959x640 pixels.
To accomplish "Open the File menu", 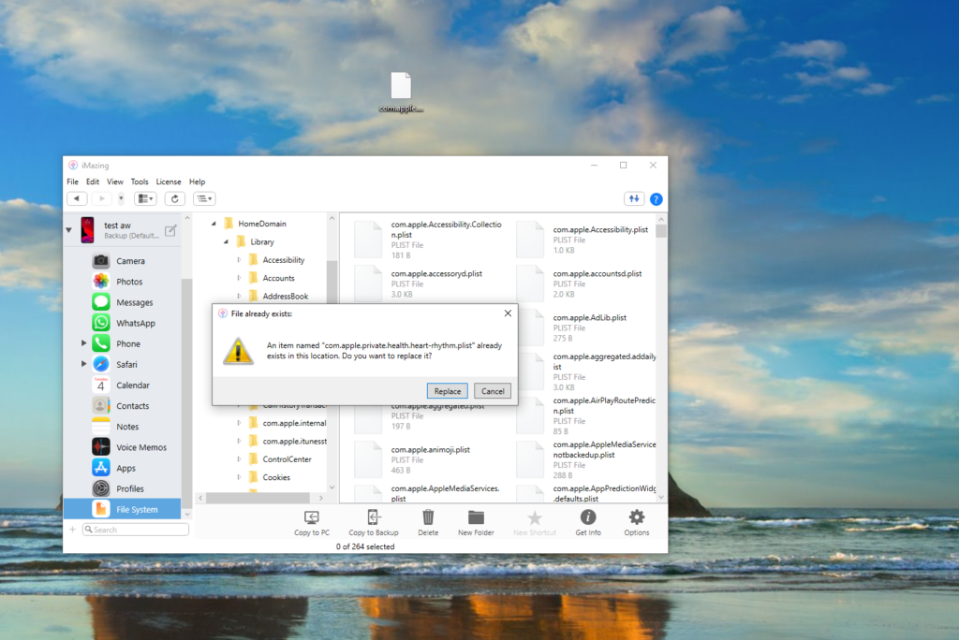I will (73, 182).
